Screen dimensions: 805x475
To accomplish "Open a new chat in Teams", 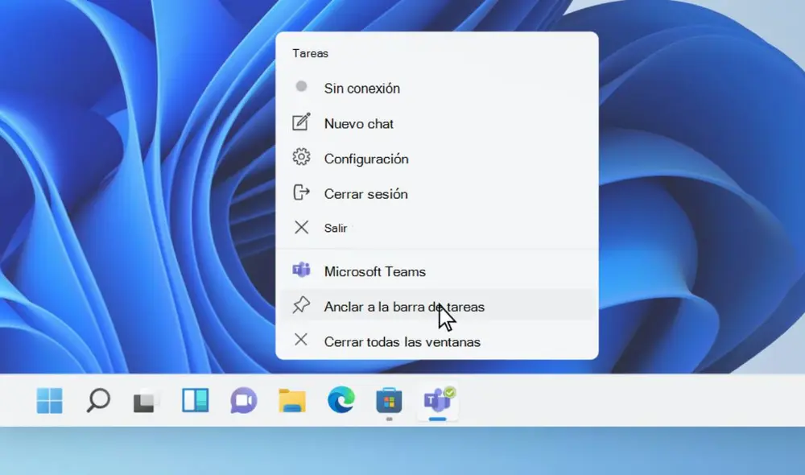I will tap(358, 123).
